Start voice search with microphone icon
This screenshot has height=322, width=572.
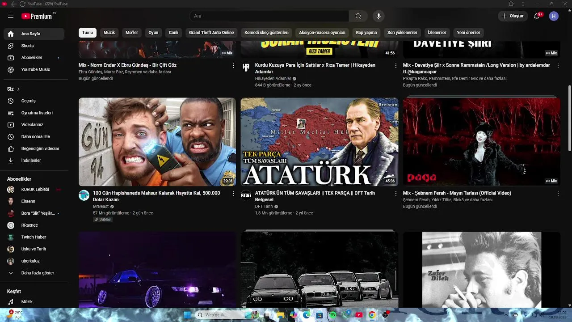[x=379, y=16]
